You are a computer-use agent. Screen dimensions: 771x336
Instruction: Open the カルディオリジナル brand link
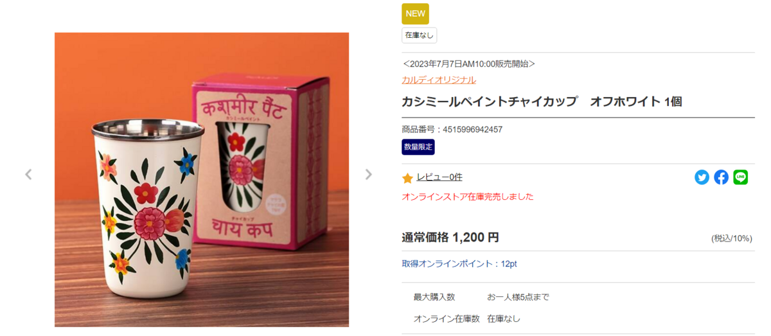point(439,80)
